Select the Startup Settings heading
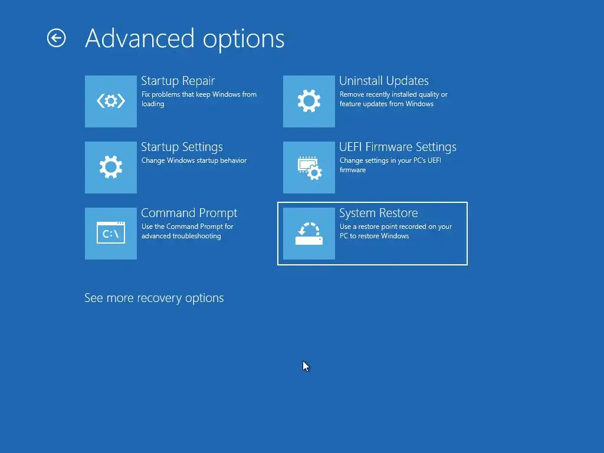Image resolution: width=604 pixels, height=453 pixels. click(182, 147)
